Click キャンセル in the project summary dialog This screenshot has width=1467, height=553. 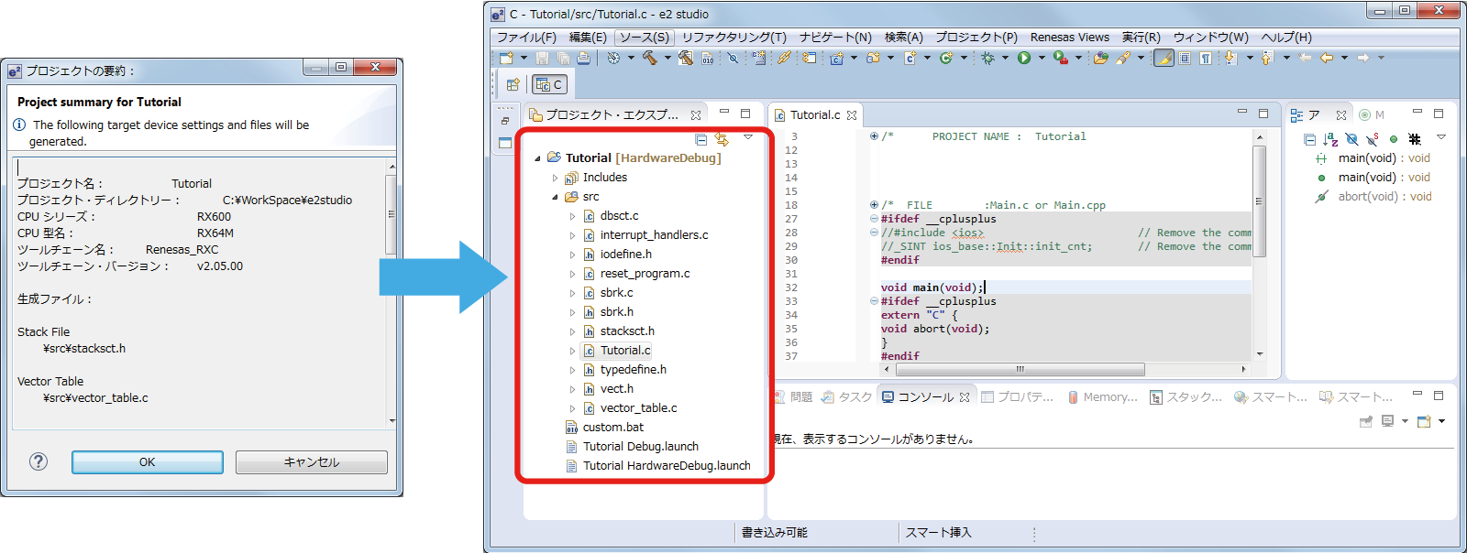(x=312, y=462)
